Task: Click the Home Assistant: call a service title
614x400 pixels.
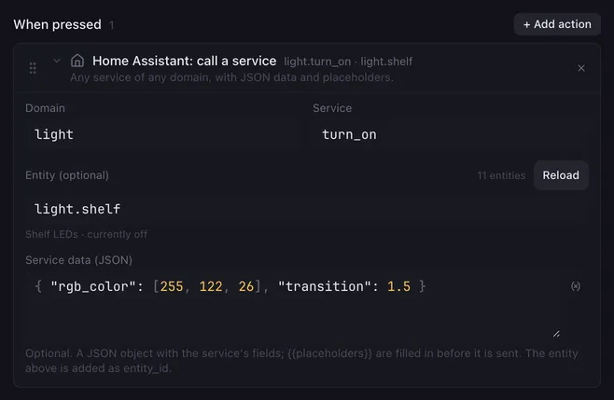Action: [x=185, y=61]
